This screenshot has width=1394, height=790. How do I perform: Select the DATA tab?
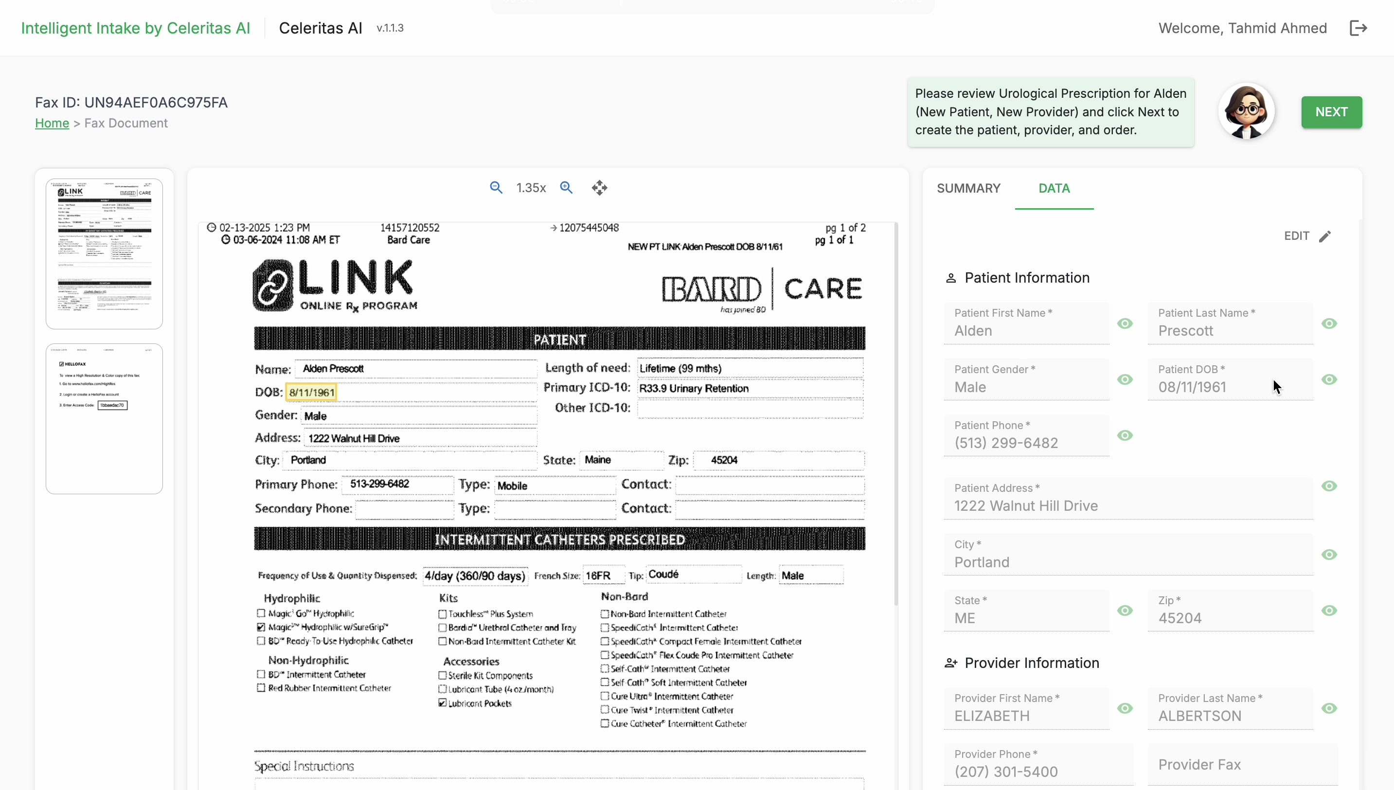pos(1054,188)
